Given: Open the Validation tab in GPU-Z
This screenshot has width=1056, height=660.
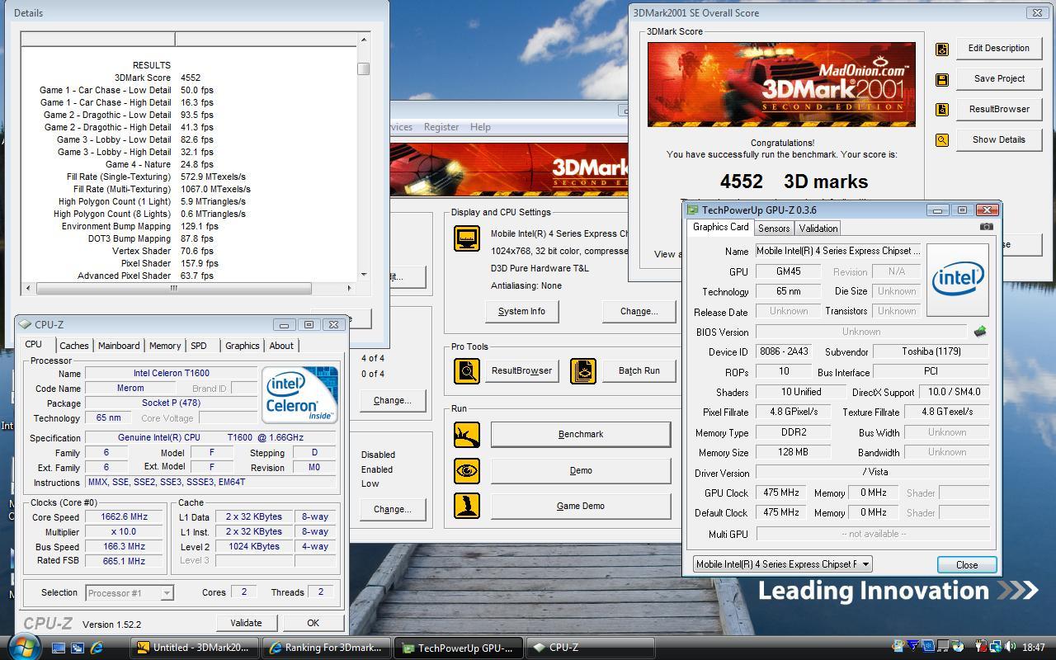Looking at the screenshot, I should coord(818,229).
